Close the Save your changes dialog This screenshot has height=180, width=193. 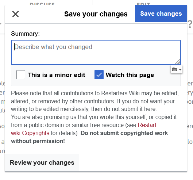click(x=16, y=14)
